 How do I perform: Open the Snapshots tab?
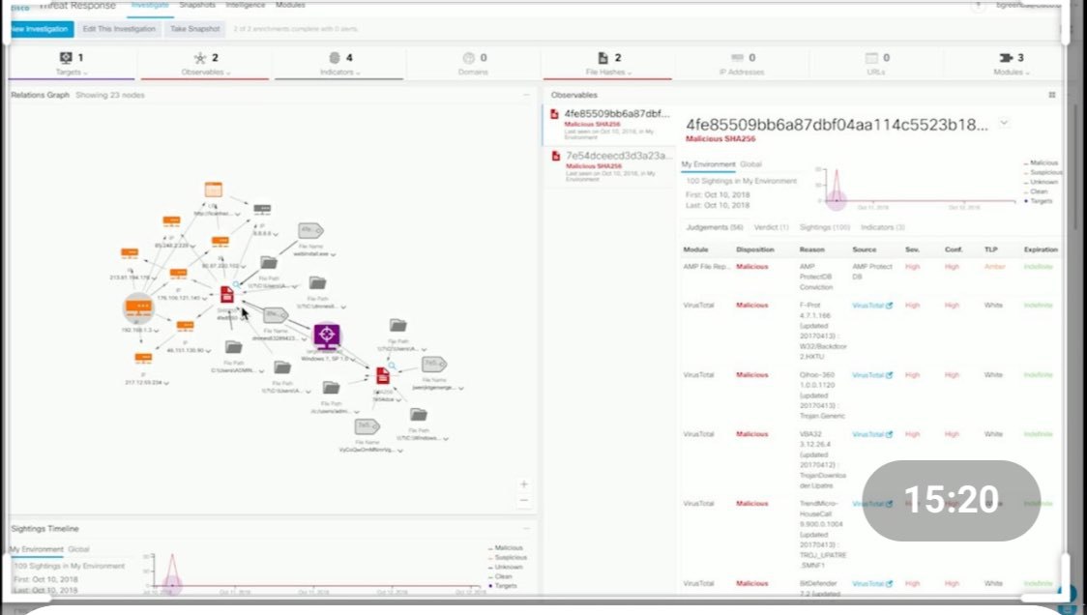click(x=197, y=6)
